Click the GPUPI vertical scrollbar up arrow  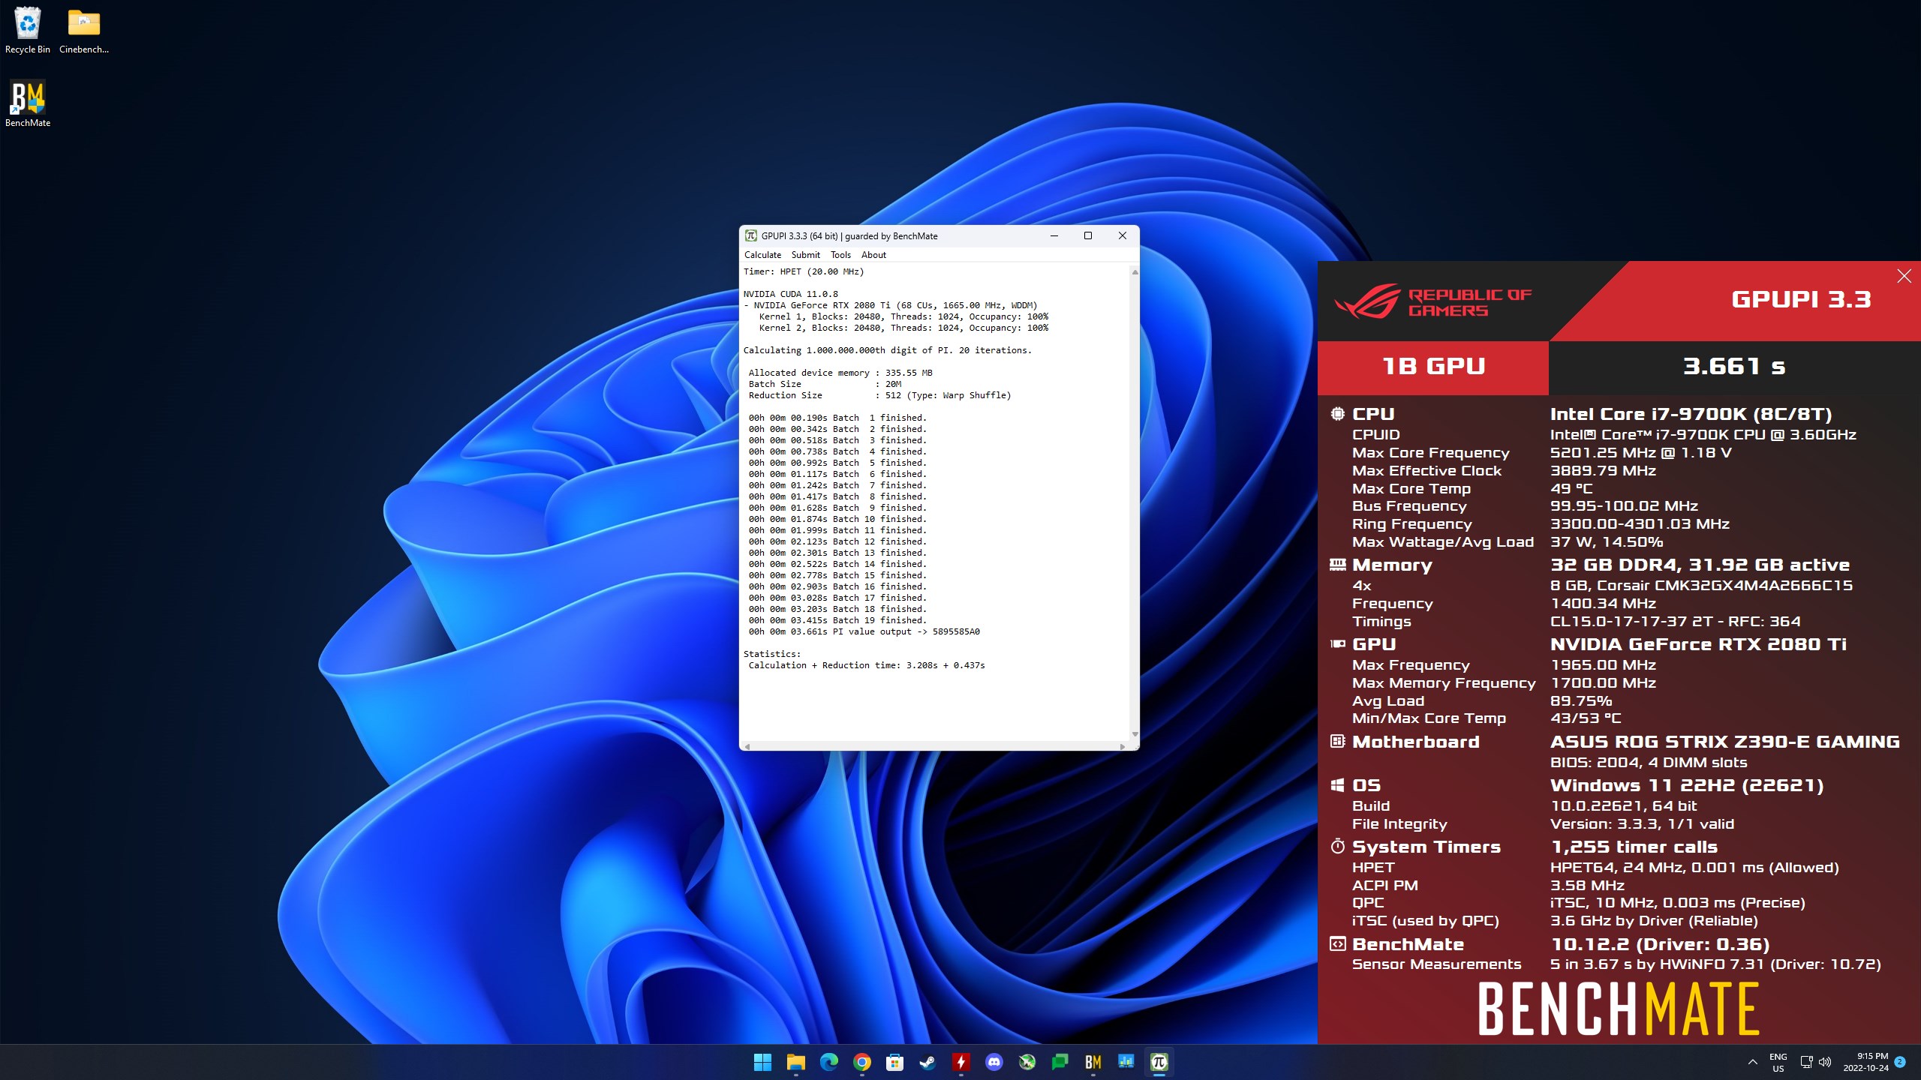click(1135, 272)
